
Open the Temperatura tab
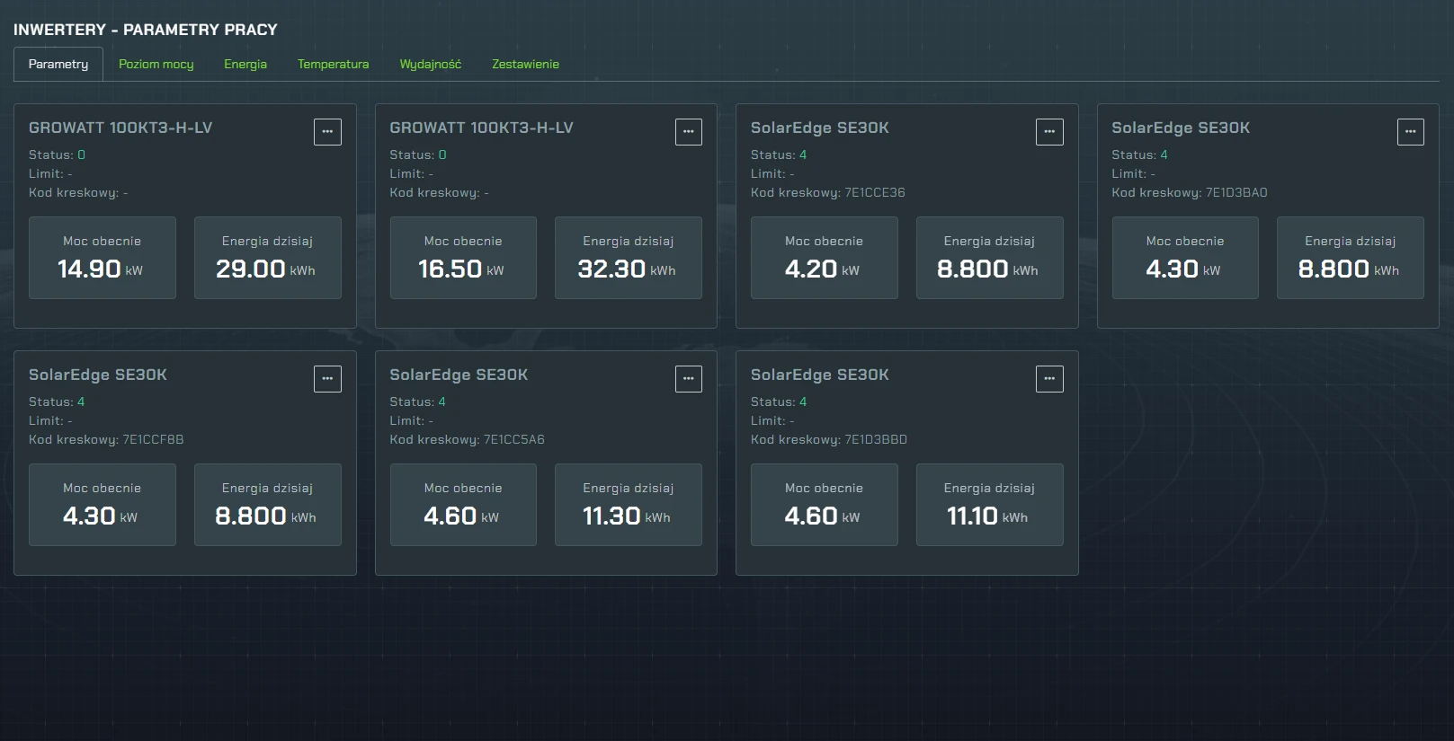click(334, 64)
